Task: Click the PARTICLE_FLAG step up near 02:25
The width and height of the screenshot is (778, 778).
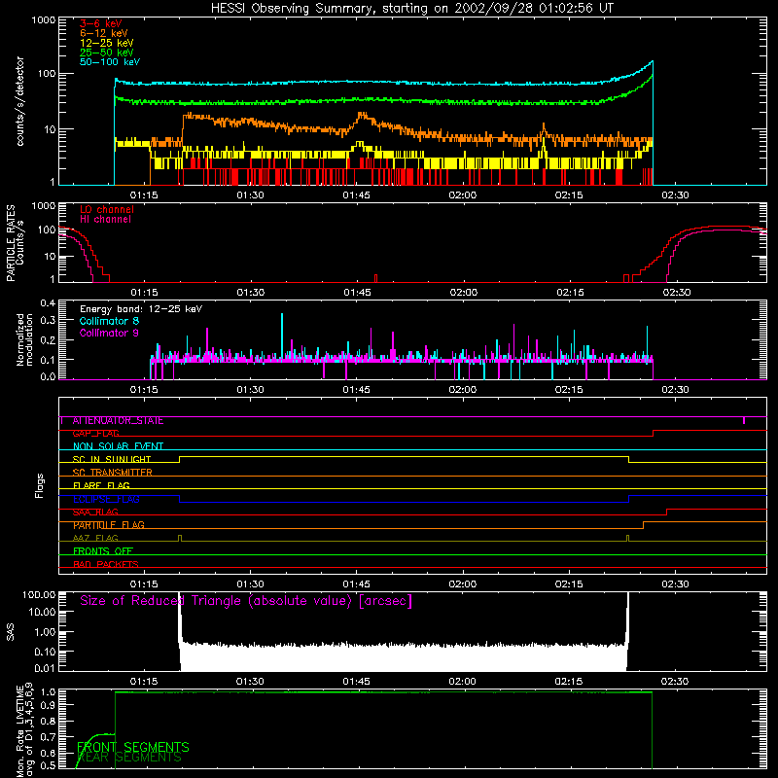Action: [644, 525]
